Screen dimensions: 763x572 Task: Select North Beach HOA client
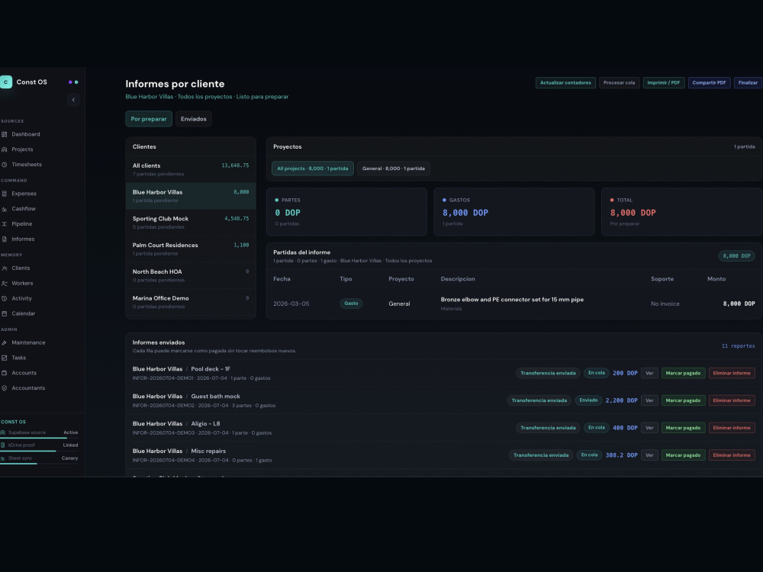coord(191,275)
